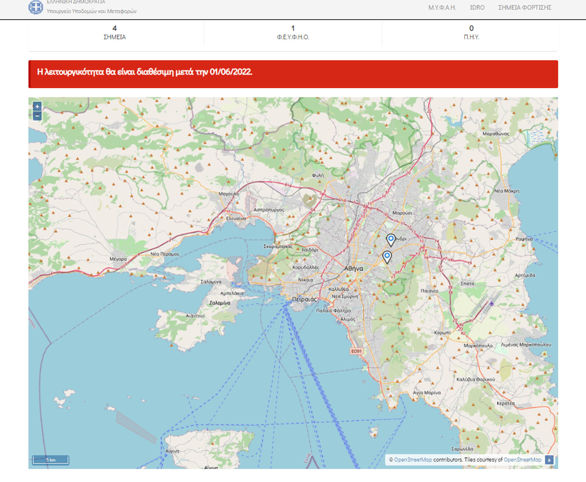
Task: Click the Hellenic Republic emblem logo
Action: [x=35, y=7]
